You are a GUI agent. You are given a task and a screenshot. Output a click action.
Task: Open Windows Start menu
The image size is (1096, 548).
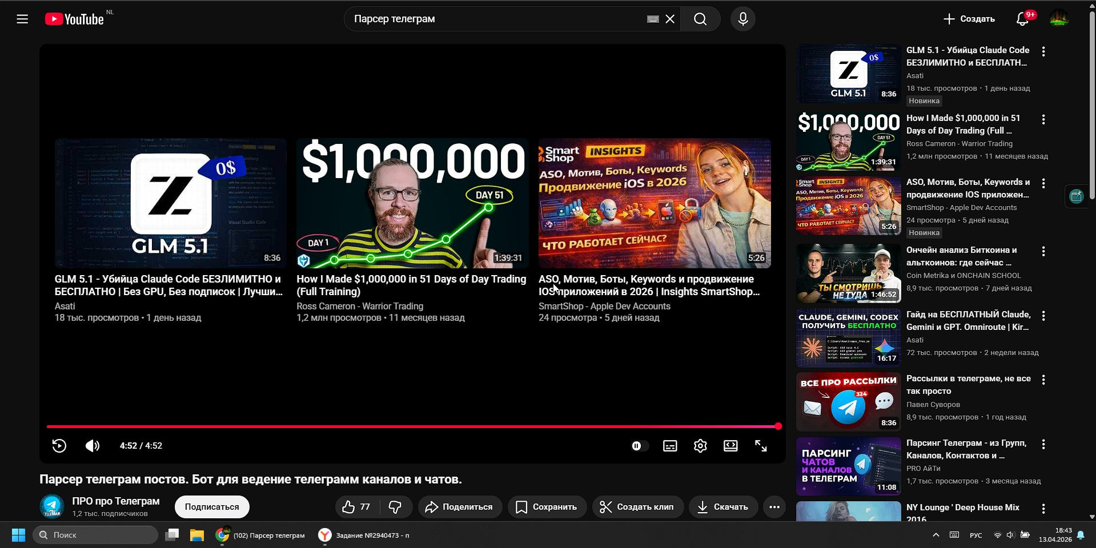pyautogui.click(x=18, y=535)
